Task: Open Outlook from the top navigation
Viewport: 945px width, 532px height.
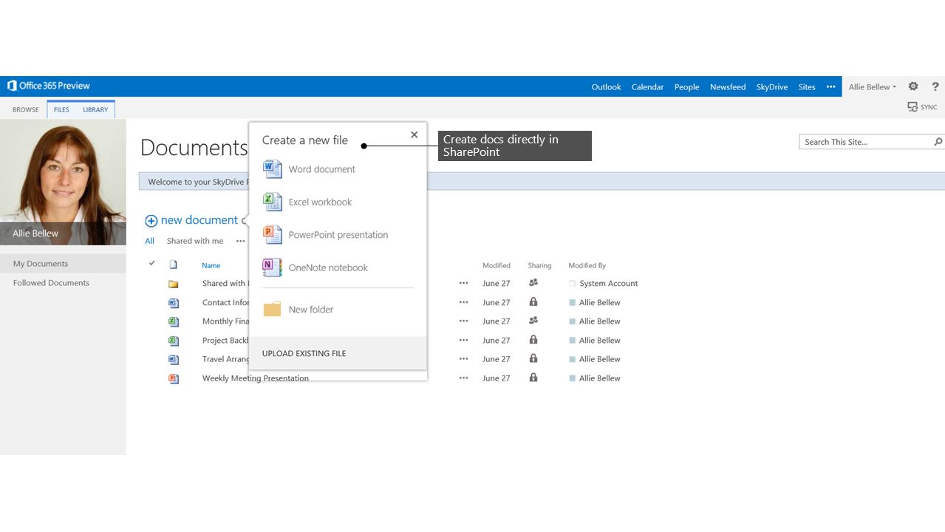Action: (x=607, y=87)
